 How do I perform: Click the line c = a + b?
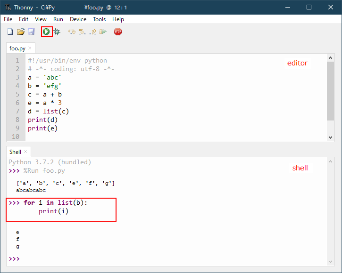(x=45, y=94)
